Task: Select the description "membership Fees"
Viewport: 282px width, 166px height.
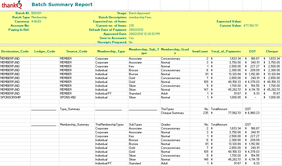Action: [140, 17]
